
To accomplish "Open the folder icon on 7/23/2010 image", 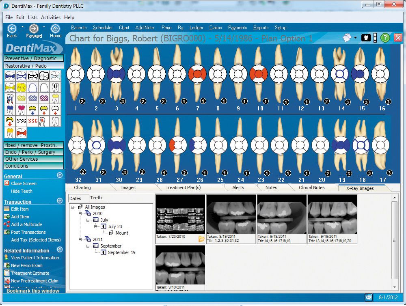I will click(201, 239).
